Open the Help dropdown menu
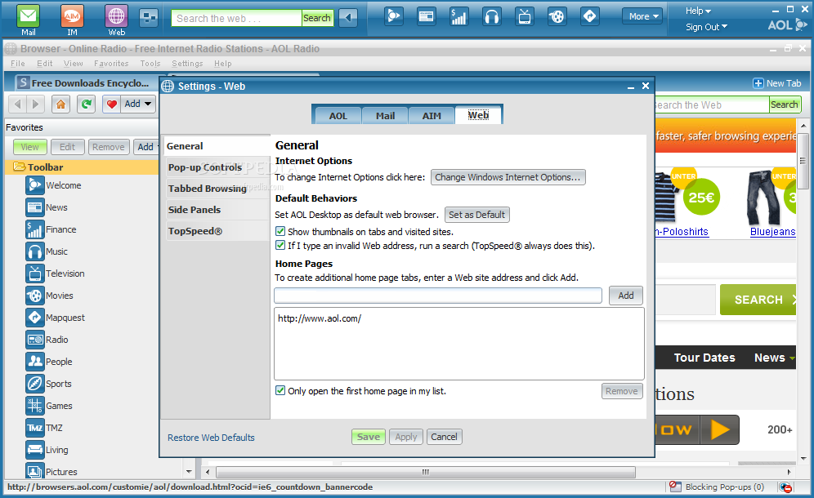 click(x=698, y=11)
